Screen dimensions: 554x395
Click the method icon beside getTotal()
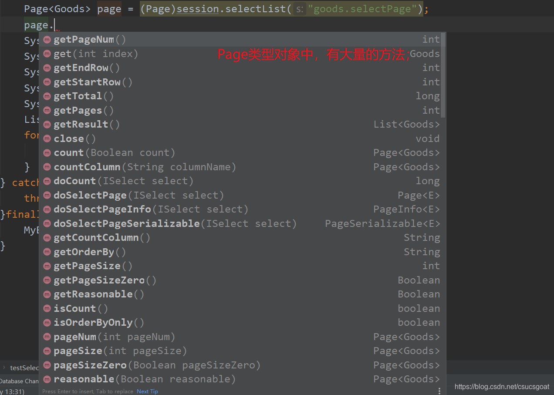tap(47, 96)
